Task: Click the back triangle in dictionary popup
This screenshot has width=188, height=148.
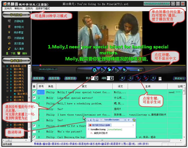Action: tap(101, 120)
